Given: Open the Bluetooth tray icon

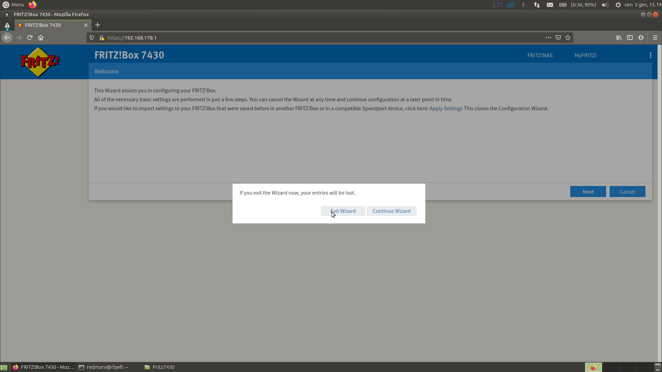Looking at the screenshot, I should [x=523, y=5].
